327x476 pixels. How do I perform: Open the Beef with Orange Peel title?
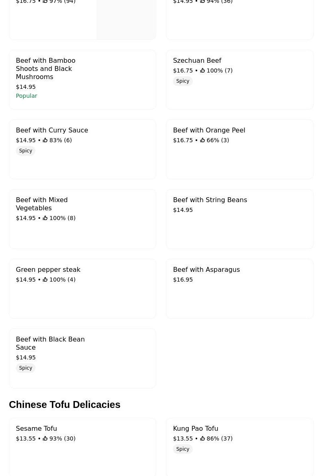point(209,130)
